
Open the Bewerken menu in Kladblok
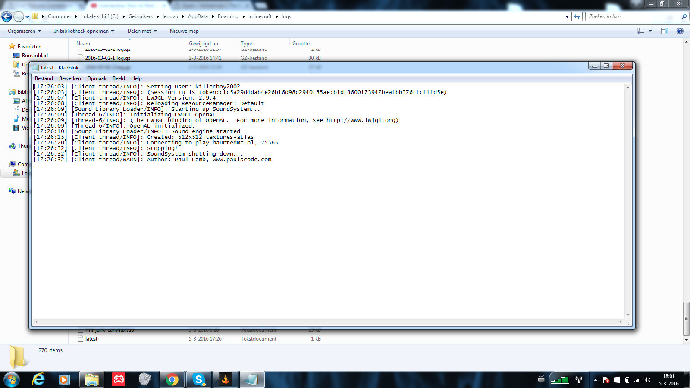click(70, 78)
